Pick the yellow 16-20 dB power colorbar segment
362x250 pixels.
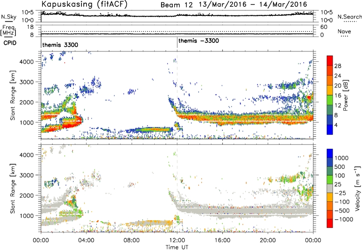330,90
